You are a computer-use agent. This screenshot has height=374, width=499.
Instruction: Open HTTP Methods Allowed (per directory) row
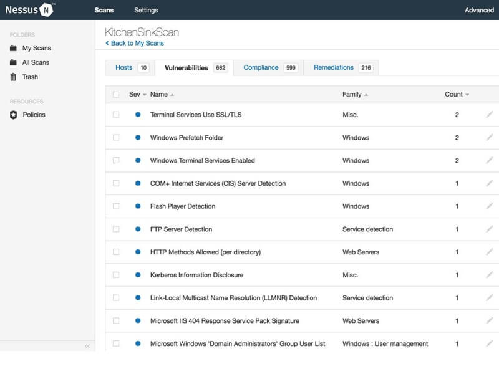205,252
